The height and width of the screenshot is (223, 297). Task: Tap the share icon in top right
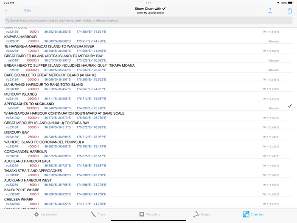(x=290, y=11)
